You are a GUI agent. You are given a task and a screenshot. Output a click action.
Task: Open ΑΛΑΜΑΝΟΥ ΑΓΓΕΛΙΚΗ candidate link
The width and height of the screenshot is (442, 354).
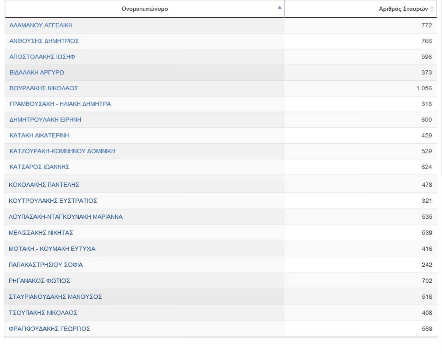coord(41,25)
